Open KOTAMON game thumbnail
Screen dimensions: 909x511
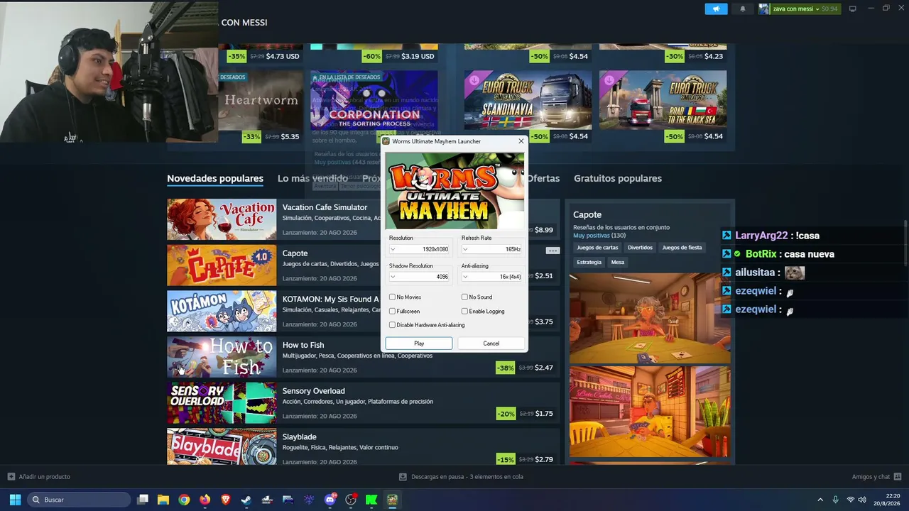222,311
